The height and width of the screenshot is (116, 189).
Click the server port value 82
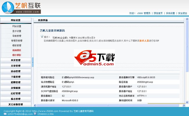click(x=63, y=96)
